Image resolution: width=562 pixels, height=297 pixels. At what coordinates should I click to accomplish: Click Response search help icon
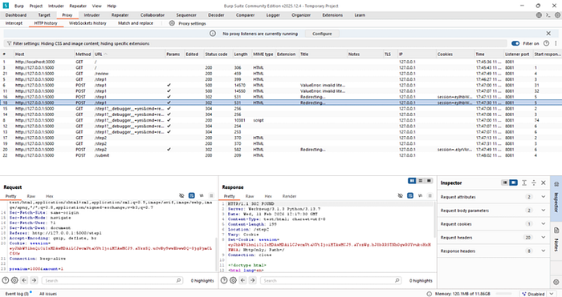[x=224, y=280]
